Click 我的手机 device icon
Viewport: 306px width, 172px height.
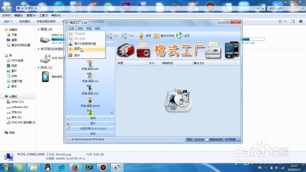point(46,77)
